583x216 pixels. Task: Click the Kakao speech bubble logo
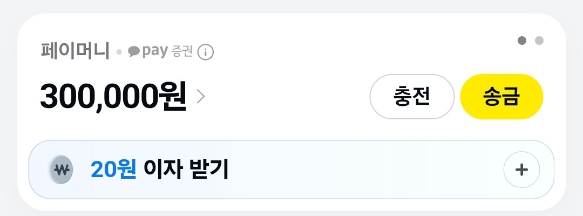134,52
